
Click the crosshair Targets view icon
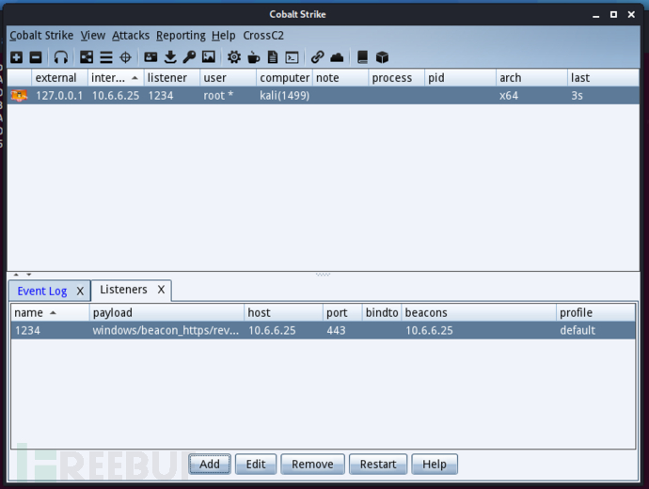pos(125,57)
